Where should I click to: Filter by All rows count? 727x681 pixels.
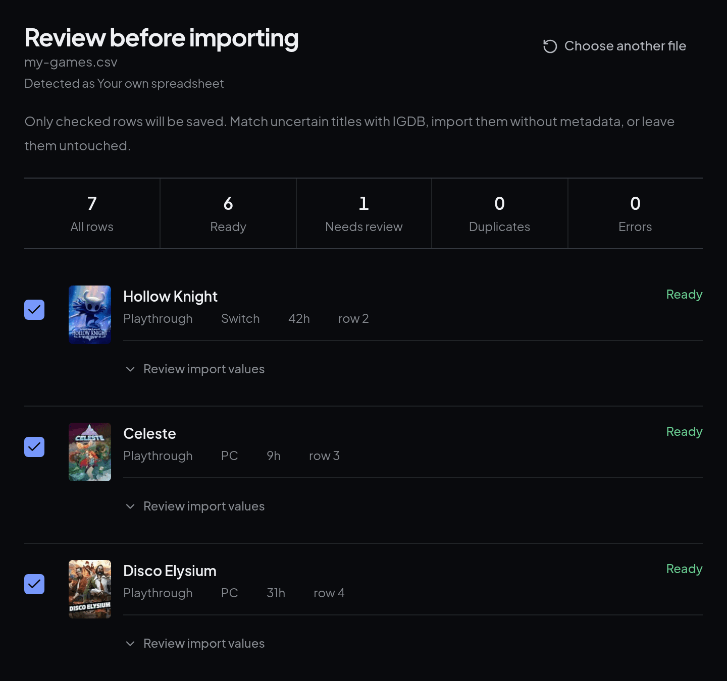pos(92,213)
